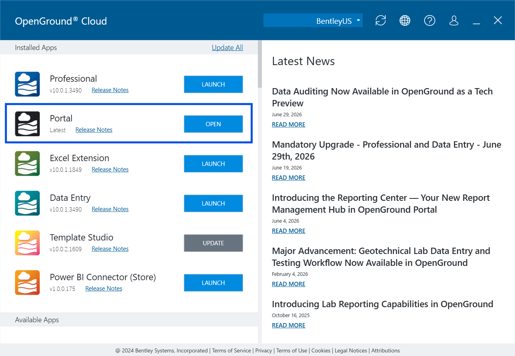Open the Terms of Use footer link
This screenshot has height=356, width=515.
[x=292, y=350]
